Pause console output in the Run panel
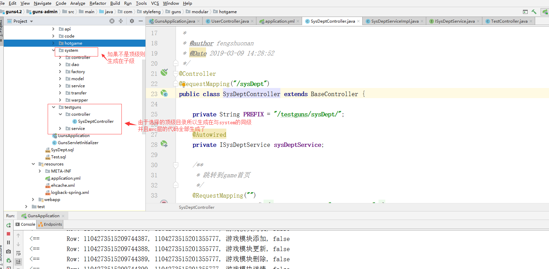Viewport: 549px width, 269px height. (8, 243)
